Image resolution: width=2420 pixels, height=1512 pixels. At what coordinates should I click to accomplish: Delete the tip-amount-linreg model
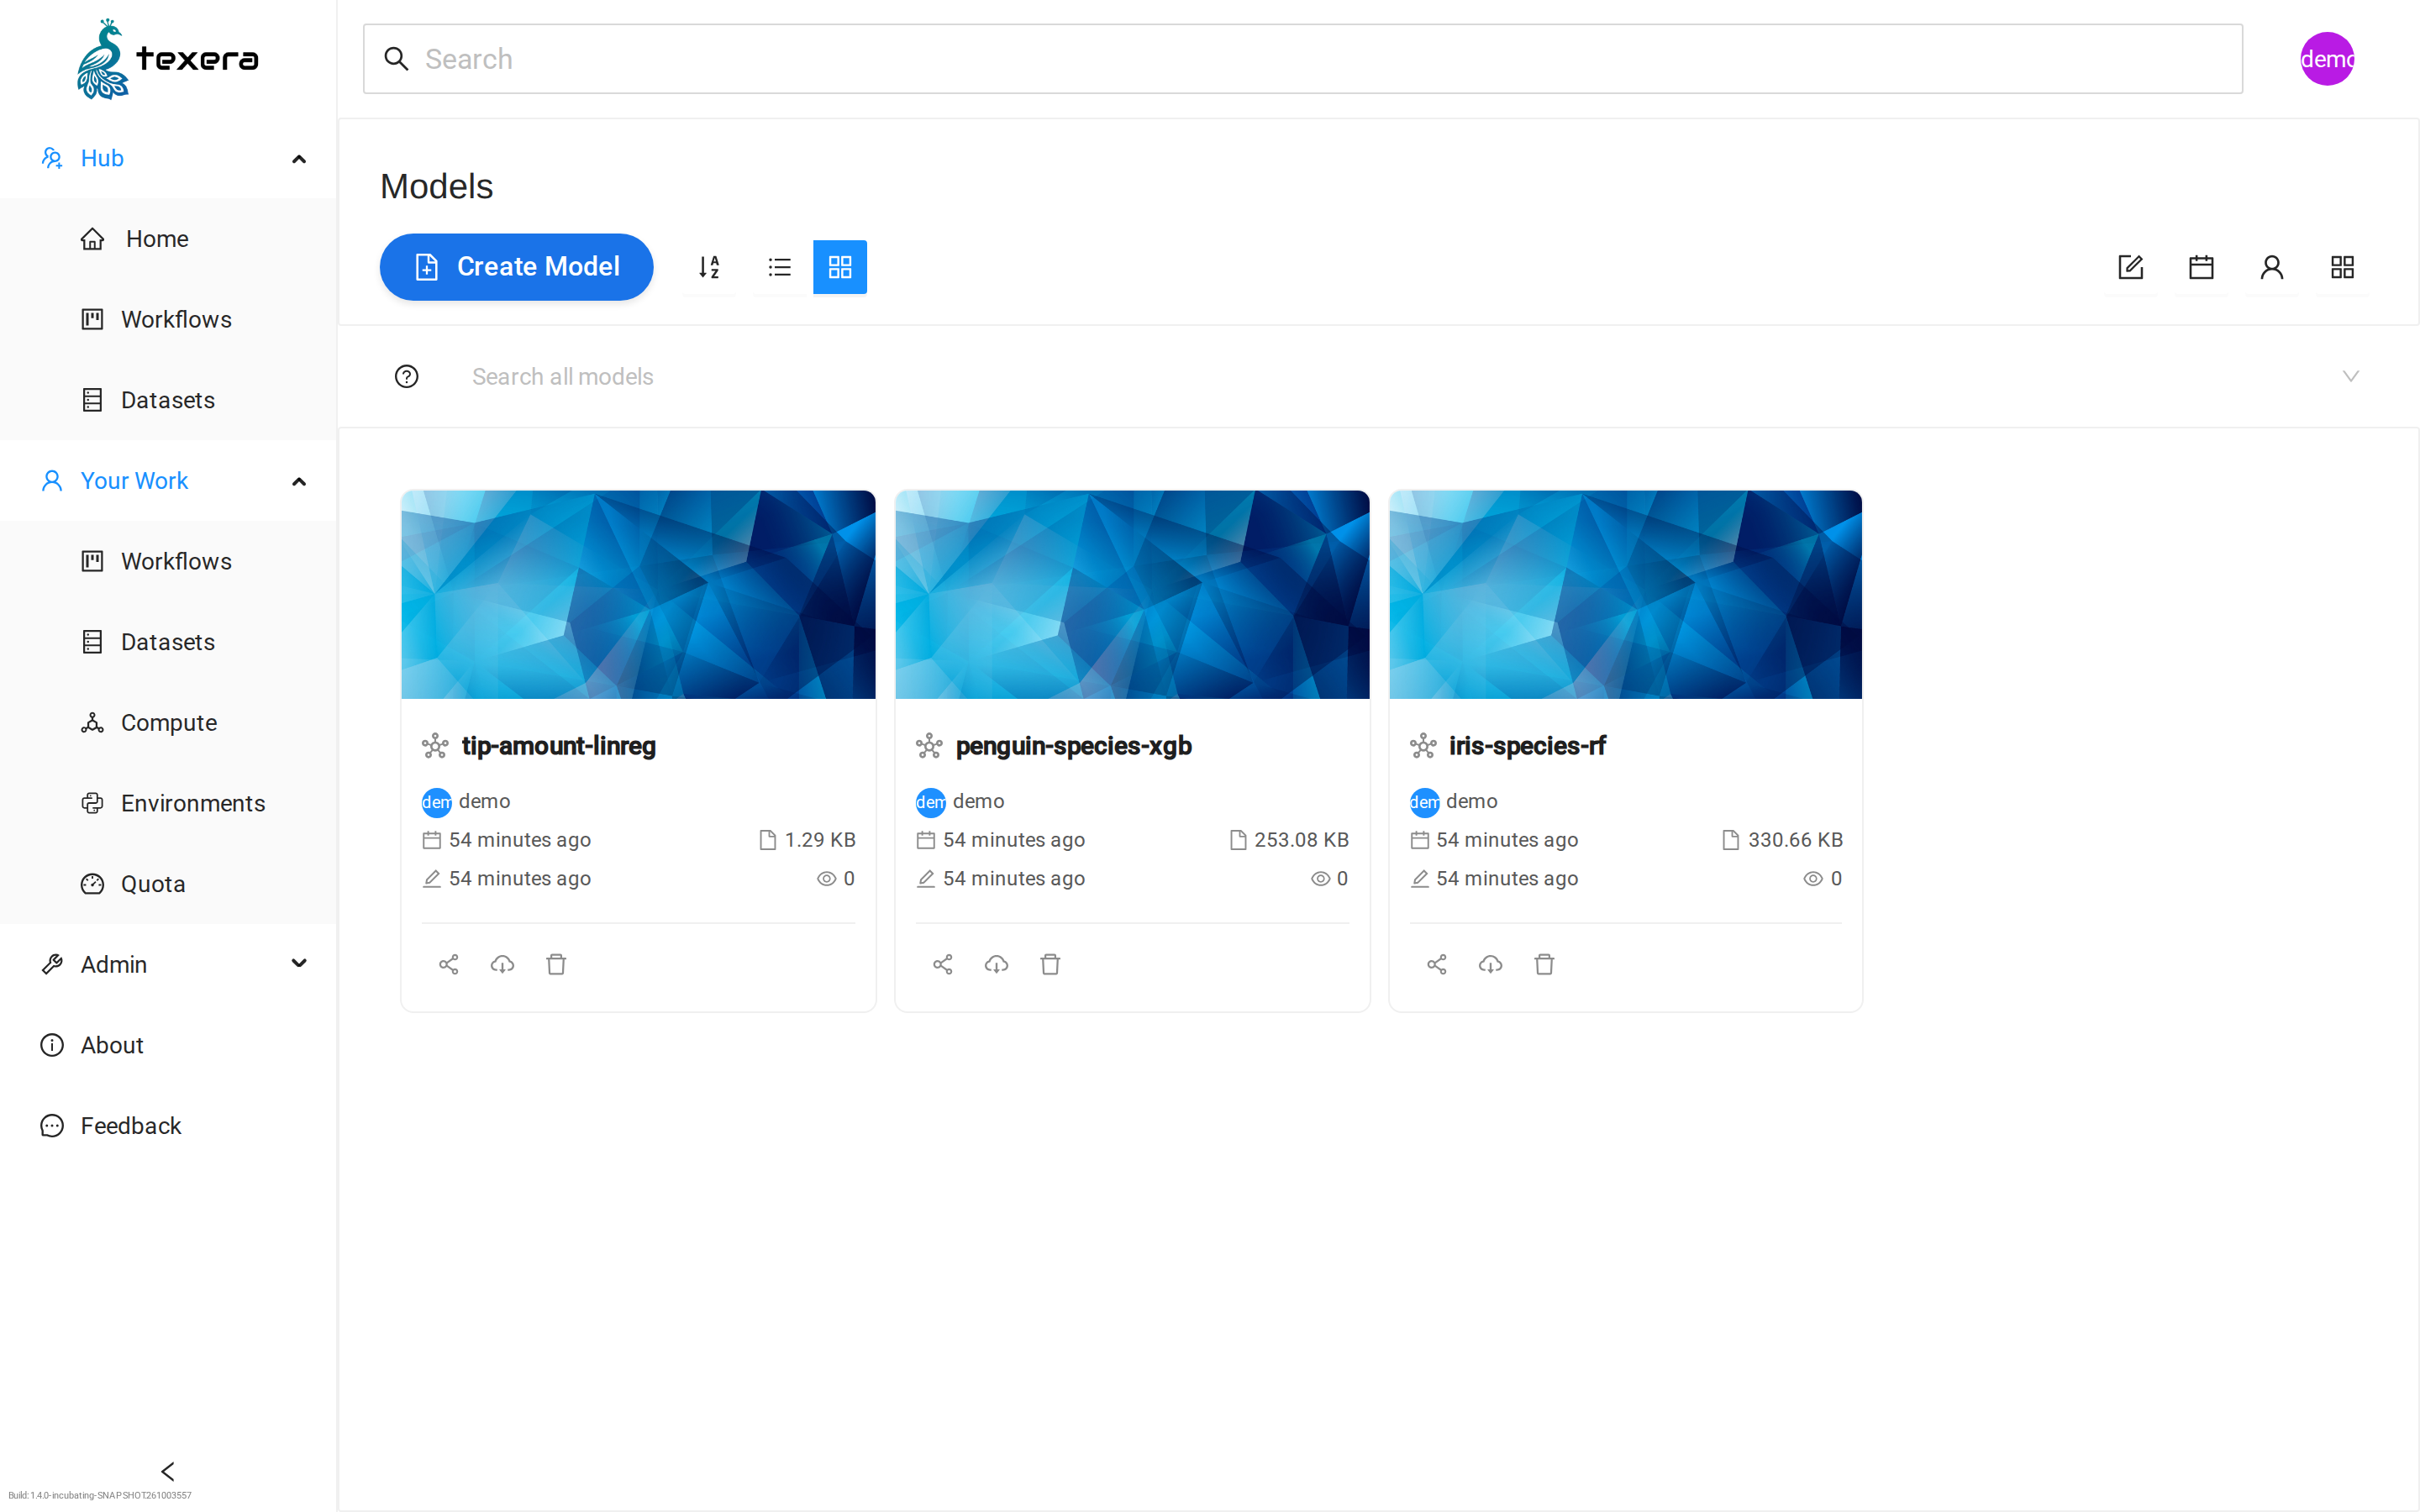click(557, 964)
